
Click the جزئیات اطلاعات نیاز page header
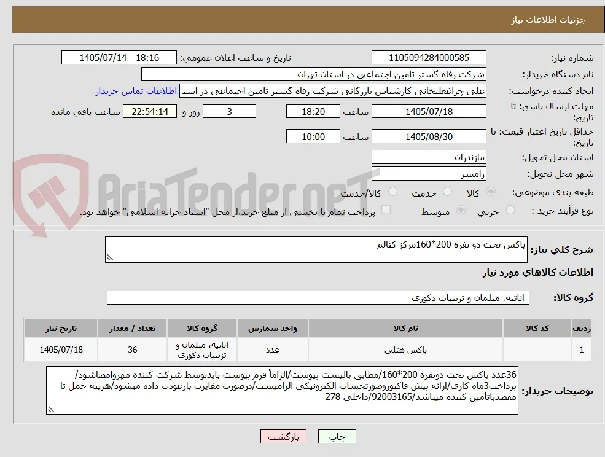point(548,20)
